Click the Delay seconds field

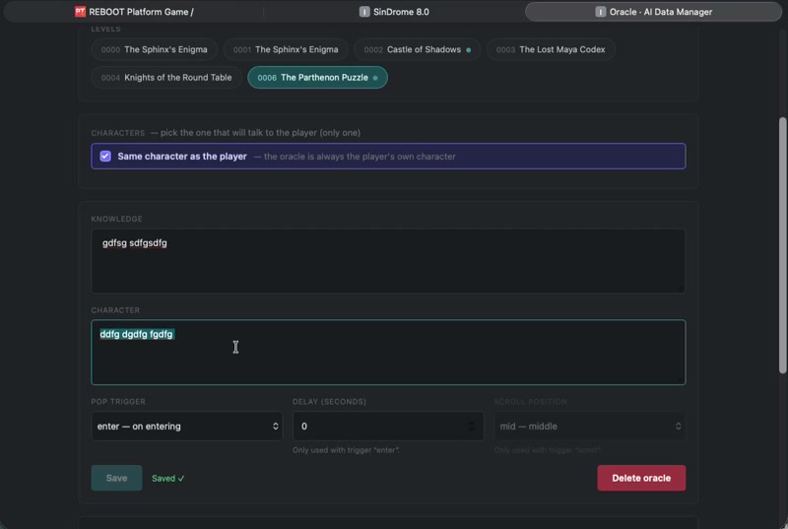(388, 426)
